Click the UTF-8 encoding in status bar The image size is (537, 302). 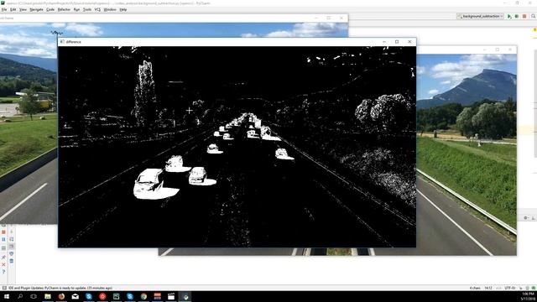tap(509, 288)
